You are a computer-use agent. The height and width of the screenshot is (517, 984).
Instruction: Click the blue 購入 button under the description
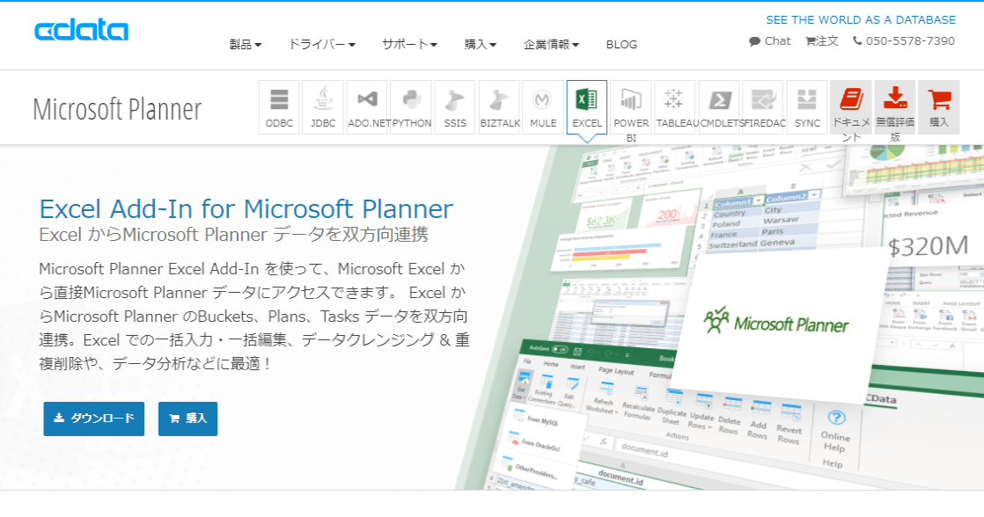[187, 419]
